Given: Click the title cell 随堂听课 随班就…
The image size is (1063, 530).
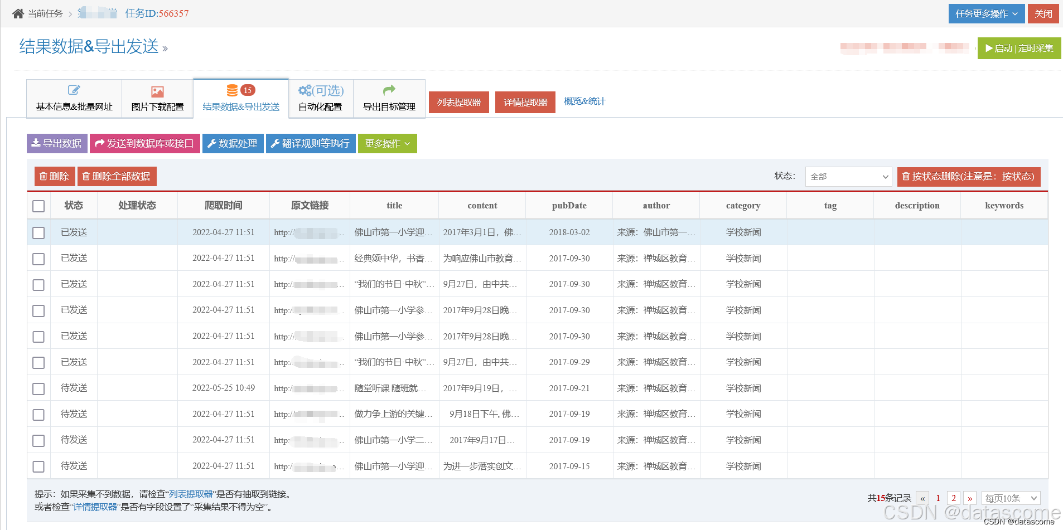Looking at the screenshot, I should tap(394, 388).
